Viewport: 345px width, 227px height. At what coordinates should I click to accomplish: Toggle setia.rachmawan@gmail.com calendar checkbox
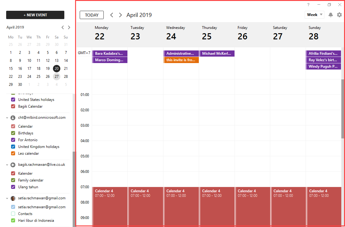[13, 207]
